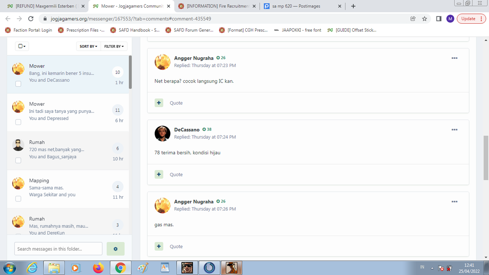The height and width of the screenshot is (275, 489).
Task: Open Windows Explorer from the taskbar
Action: (x=54, y=268)
